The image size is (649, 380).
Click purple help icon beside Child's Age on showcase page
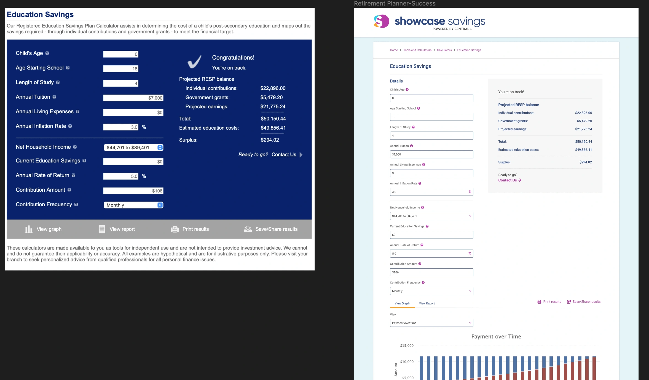(x=407, y=90)
